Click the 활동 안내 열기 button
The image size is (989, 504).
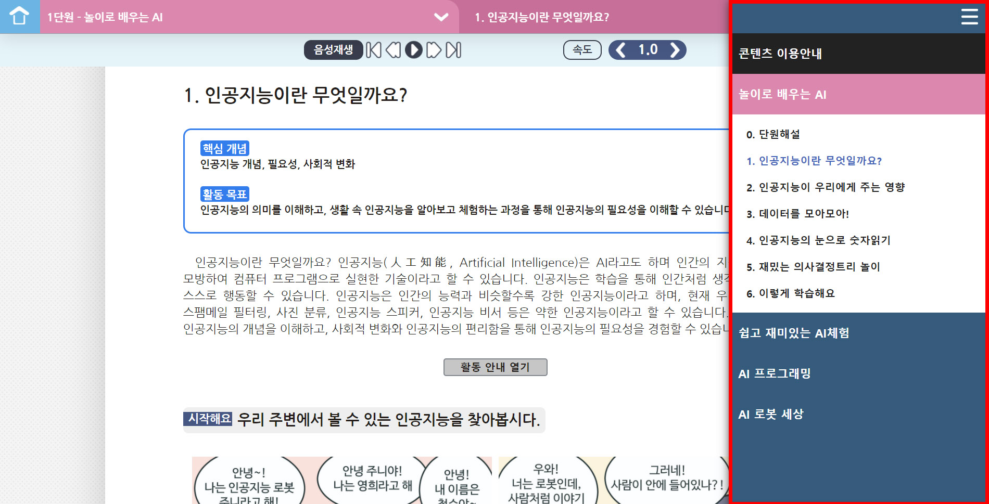(x=495, y=367)
